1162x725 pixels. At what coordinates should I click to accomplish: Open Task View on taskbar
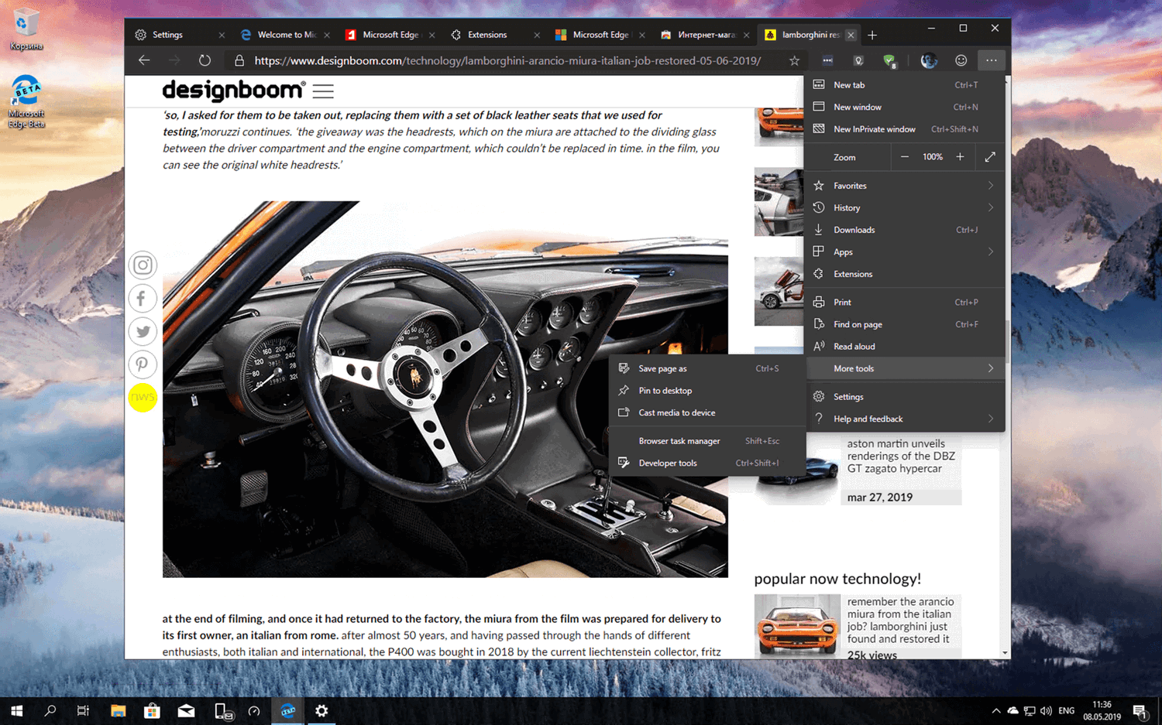tap(84, 710)
